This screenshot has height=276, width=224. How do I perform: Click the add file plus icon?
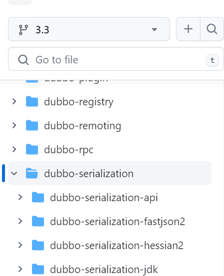188,29
